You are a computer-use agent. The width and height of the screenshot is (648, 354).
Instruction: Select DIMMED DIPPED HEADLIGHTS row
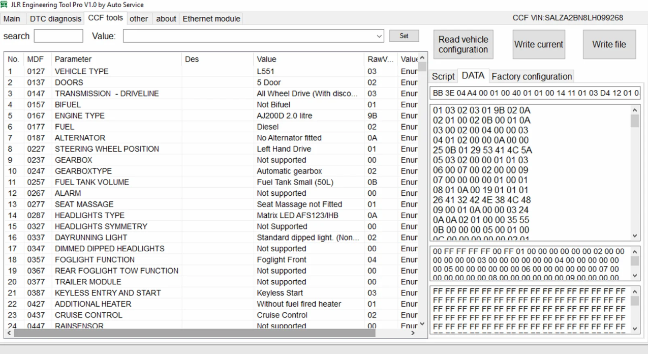click(x=211, y=249)
